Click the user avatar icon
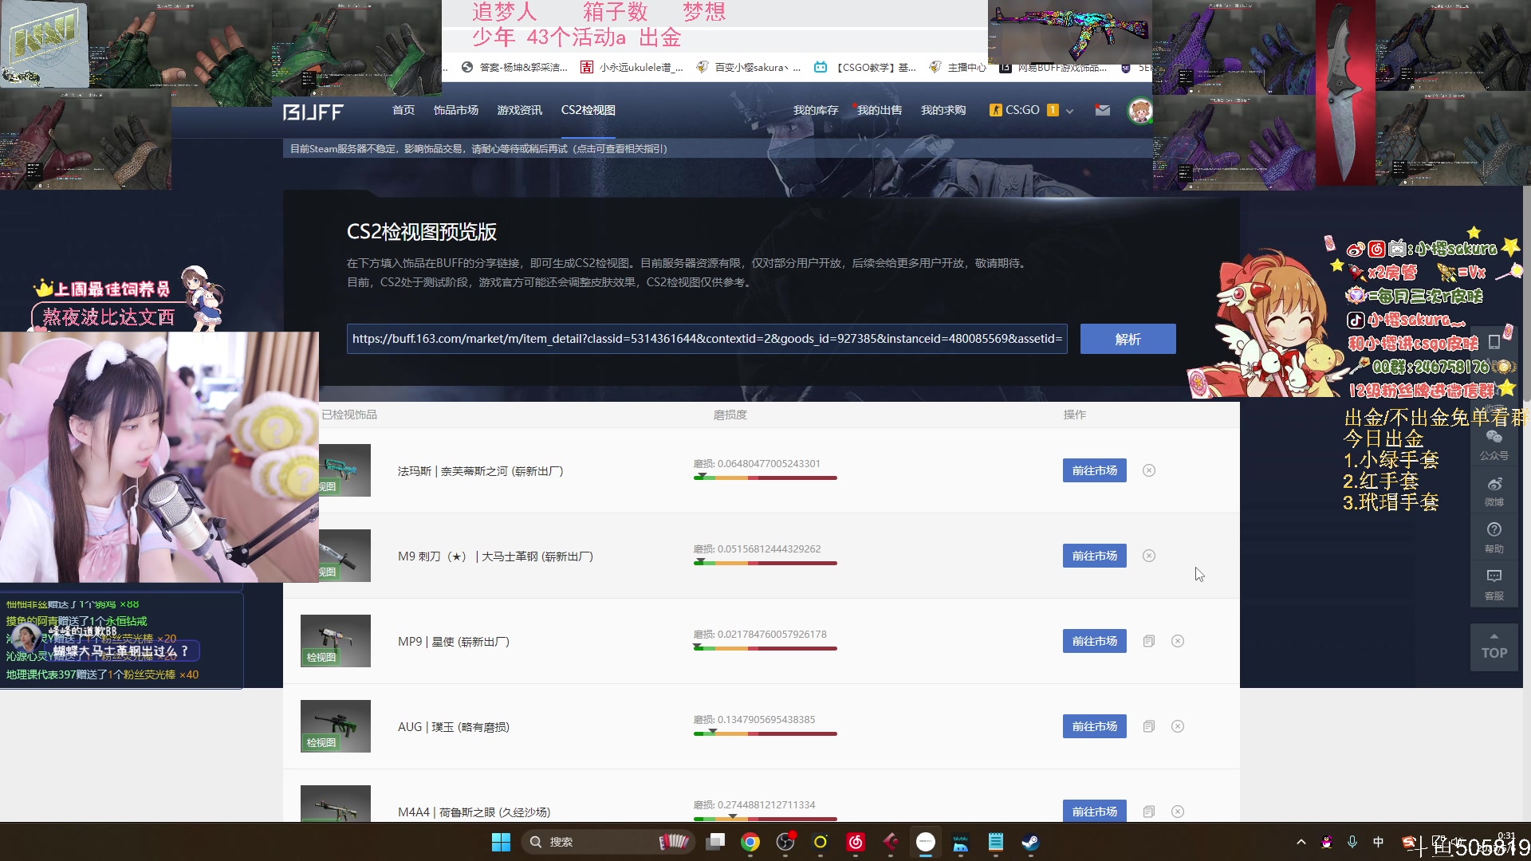1531x861 pixels. (1139, 111)
